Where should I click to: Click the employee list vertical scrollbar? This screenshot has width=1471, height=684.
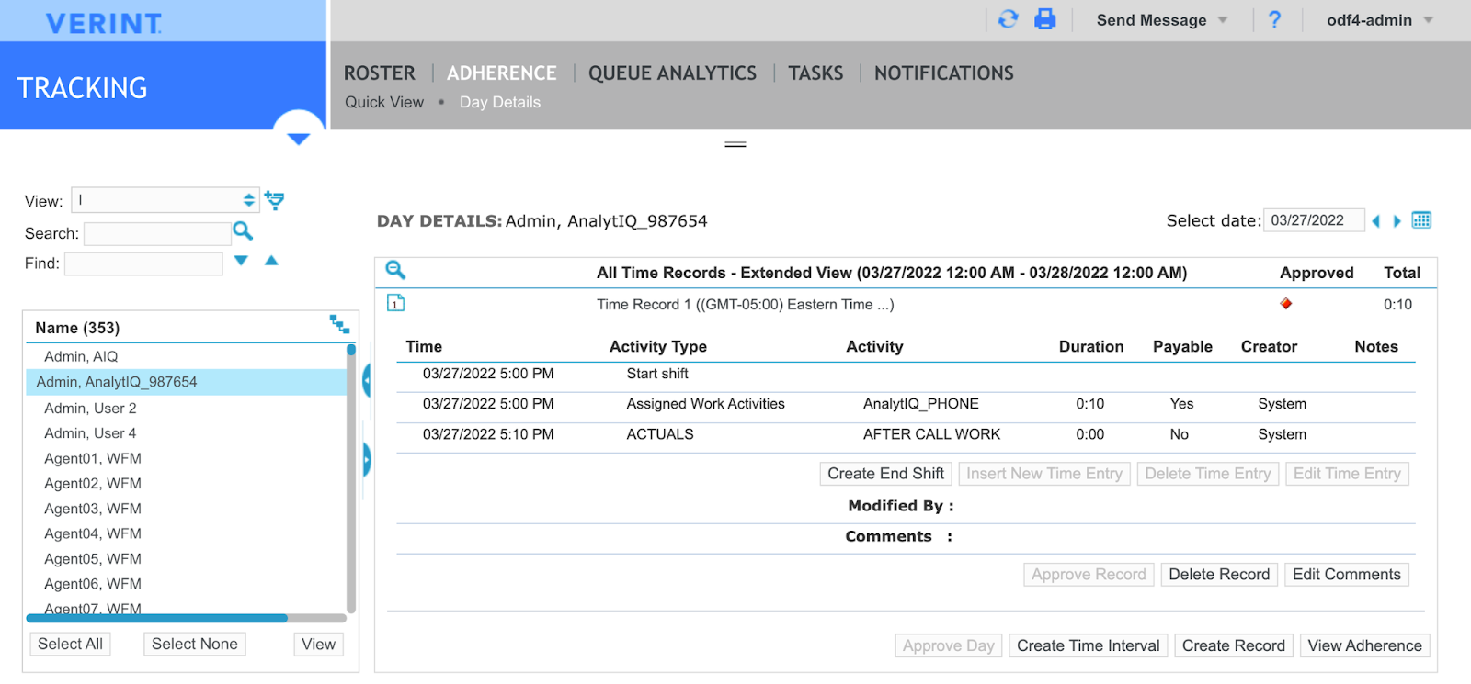[x=351, y=477]
